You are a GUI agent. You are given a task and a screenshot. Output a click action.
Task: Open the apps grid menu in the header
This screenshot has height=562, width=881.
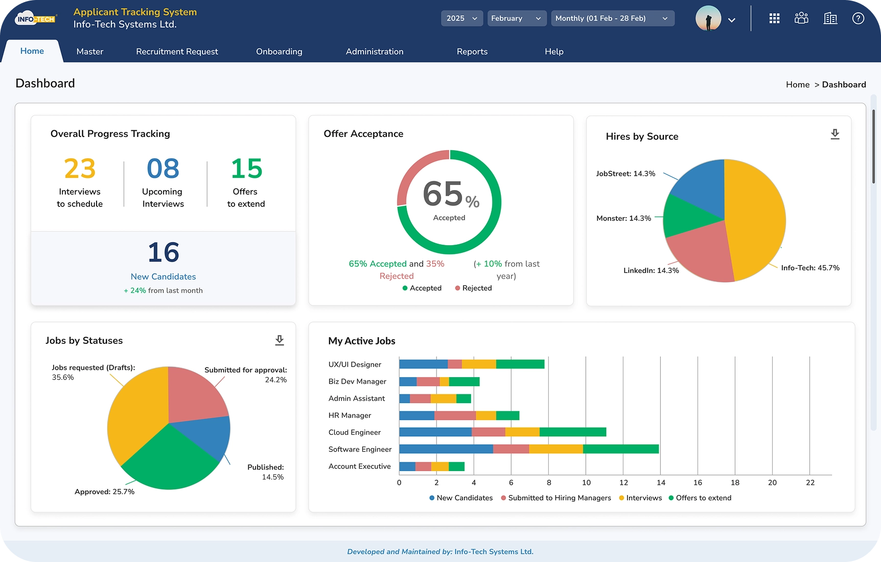pyautogui.click(x=774, y=18)
